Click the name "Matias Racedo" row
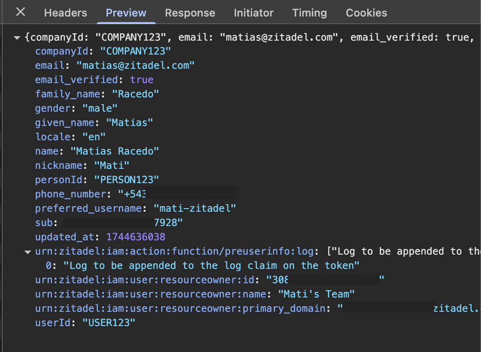This screenshot has height=352, width=481. click(x=97, y=151)
